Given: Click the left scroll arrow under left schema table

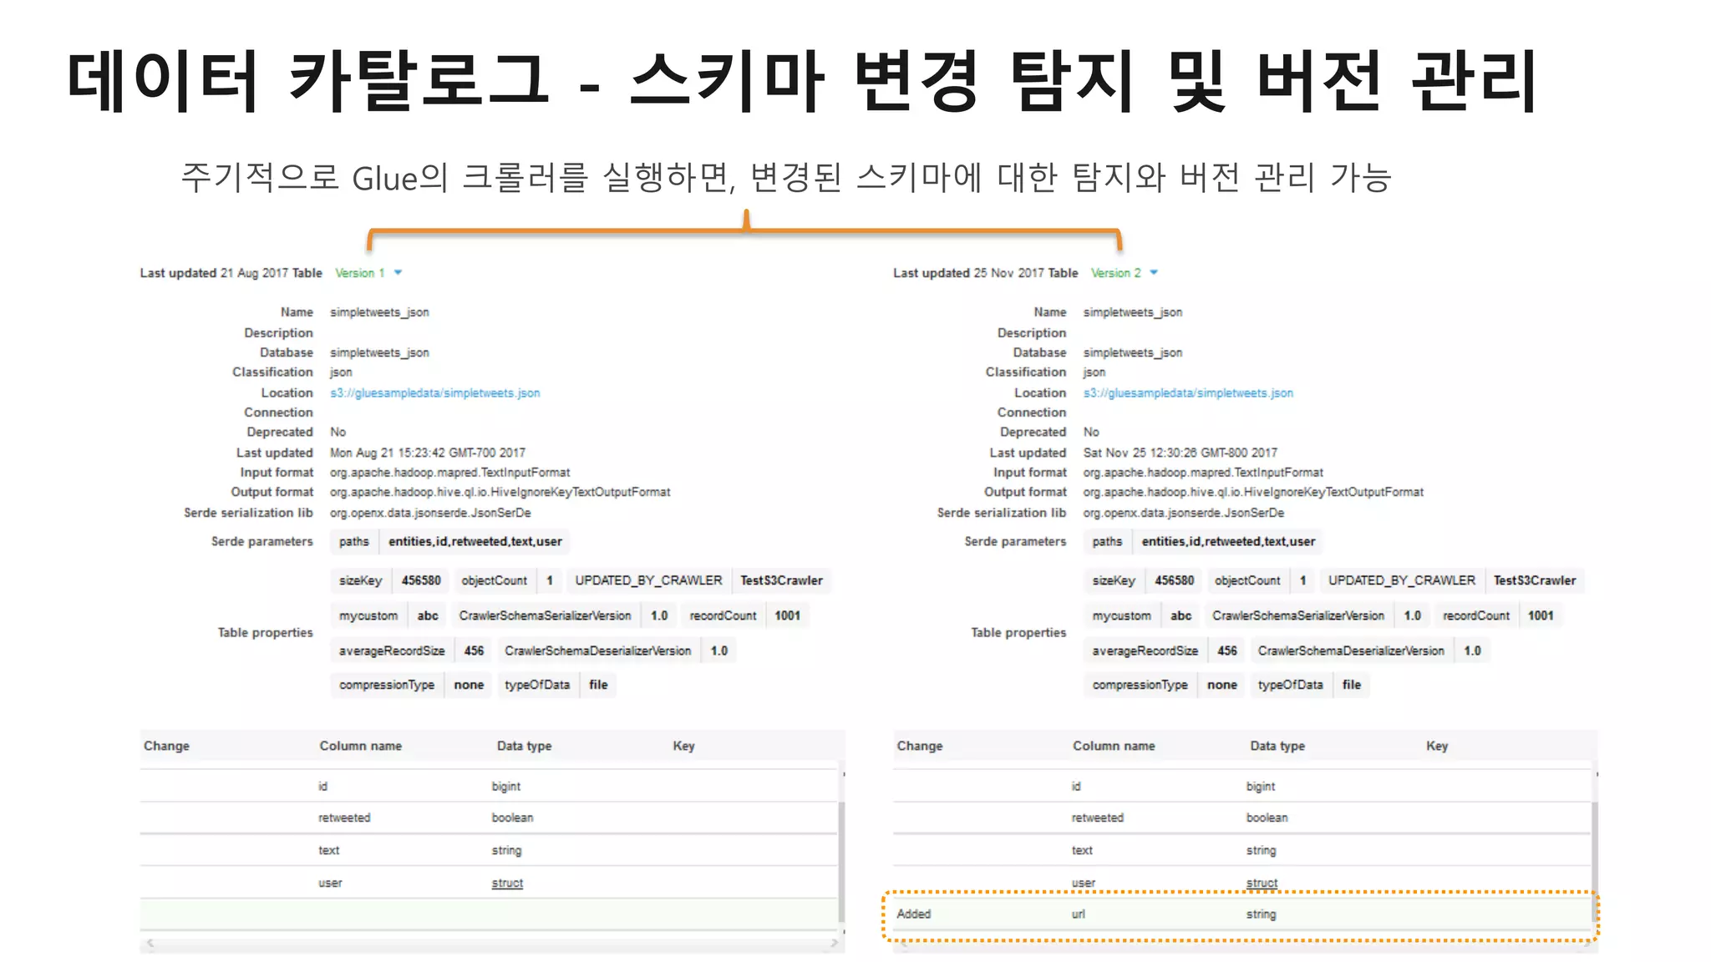Looking at the screenshot, I should 150,944.
